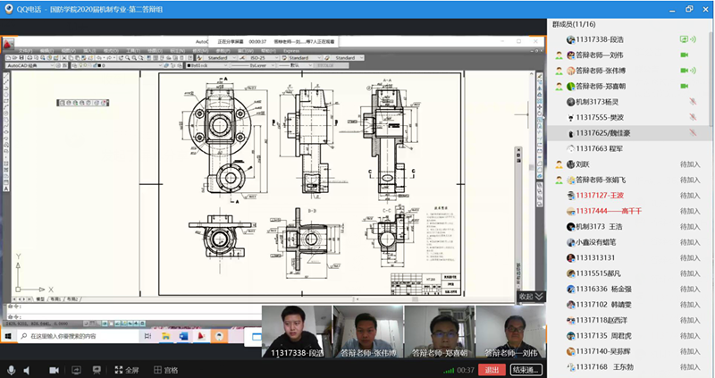Open video thumbnail of 答辩老师-郑喜朝
Screen dimensions: 715x378
[439, 332]
